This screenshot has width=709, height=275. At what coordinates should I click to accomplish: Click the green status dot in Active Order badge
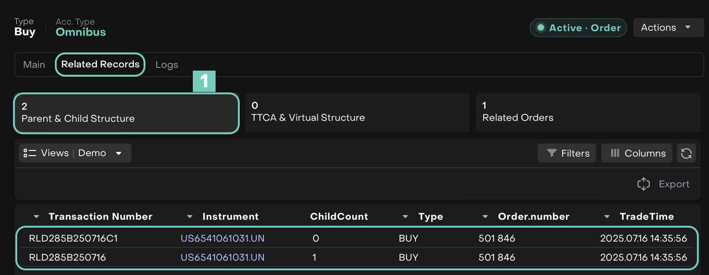tap(540, 28)
